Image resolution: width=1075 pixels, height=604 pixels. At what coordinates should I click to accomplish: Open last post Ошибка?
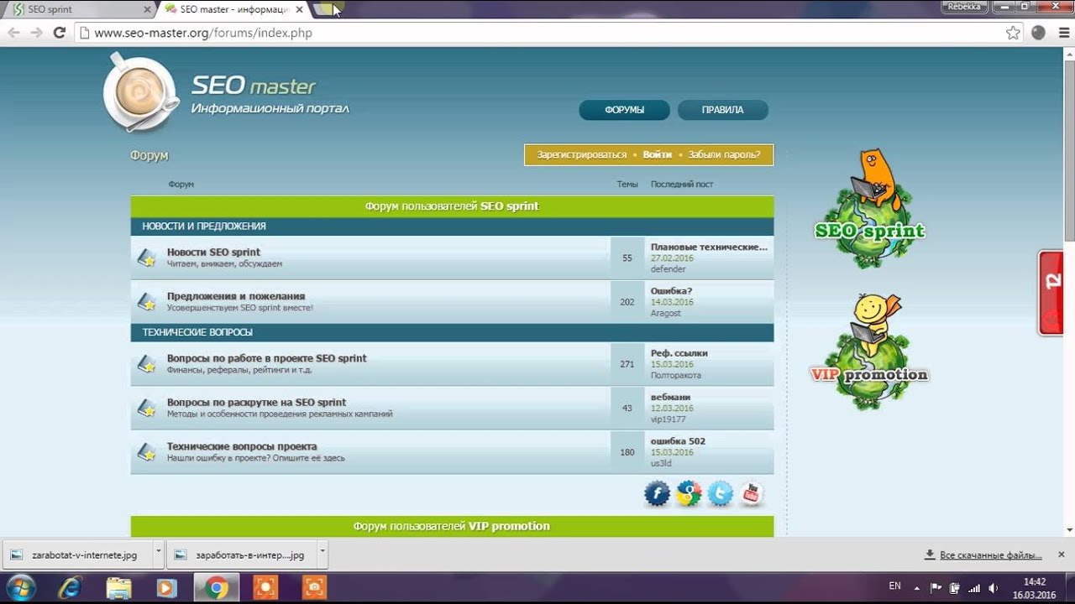671,291
